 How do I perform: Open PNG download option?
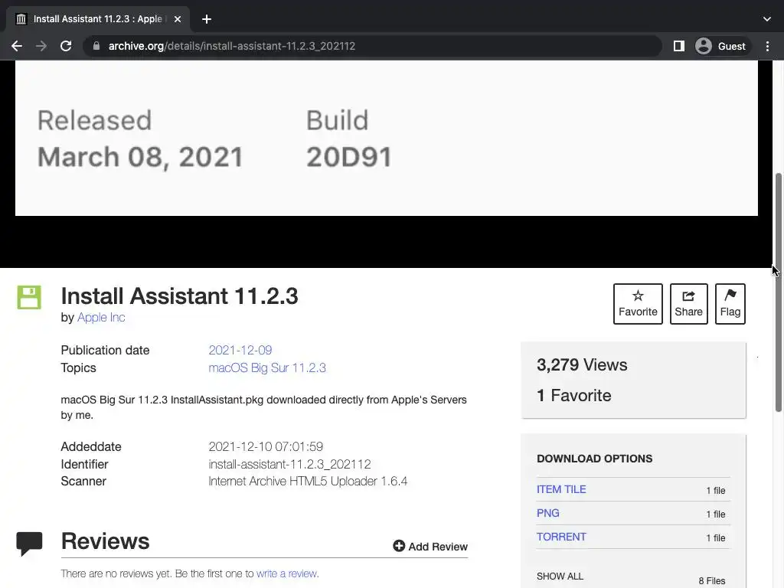(x=548, y=513)
